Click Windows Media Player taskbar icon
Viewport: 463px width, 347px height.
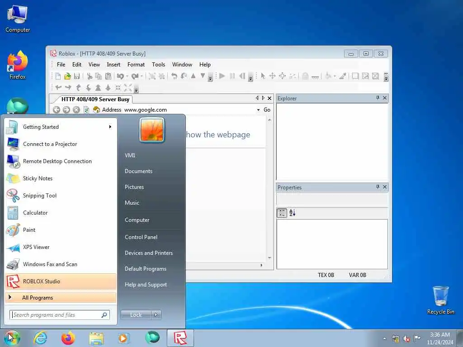pyautogui.click(x=123, y=338)
